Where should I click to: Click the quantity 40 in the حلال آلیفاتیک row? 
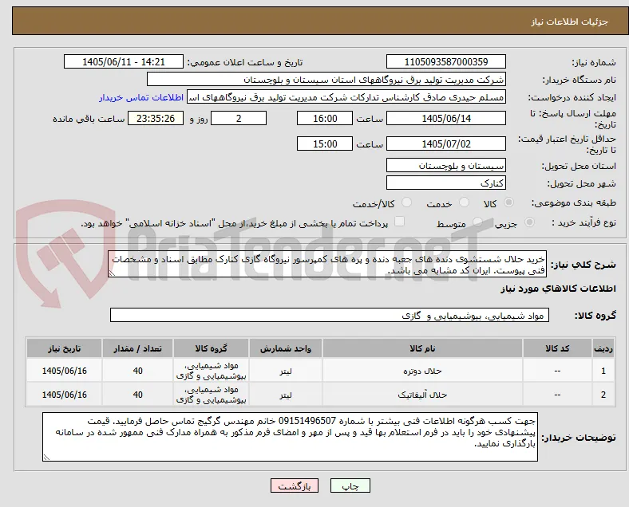pyautogui.click(x=137, y=395)
